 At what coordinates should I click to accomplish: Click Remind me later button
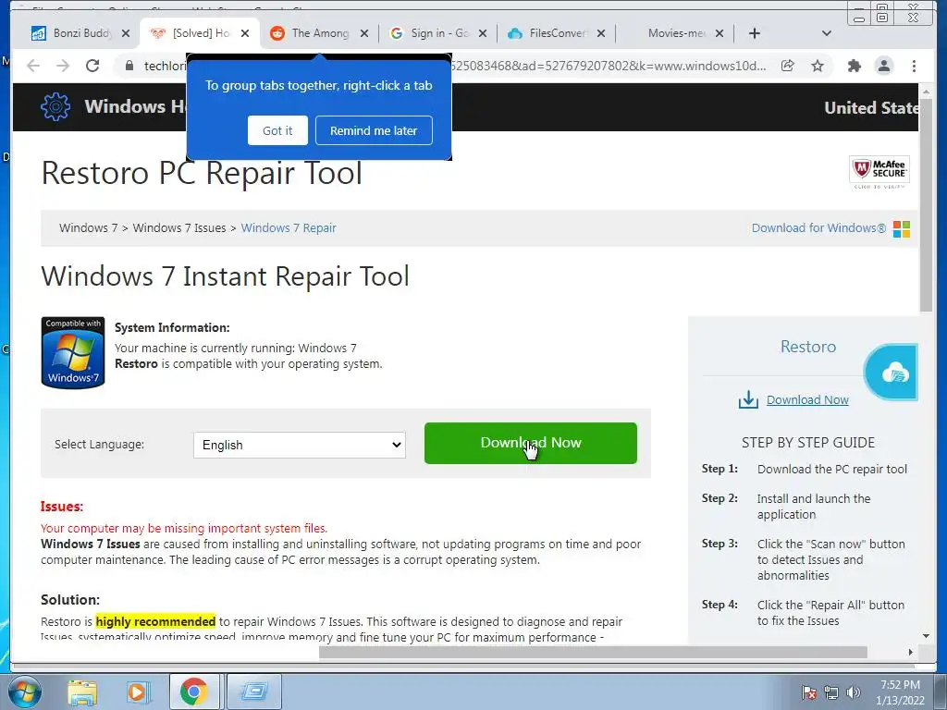pos(374,130)
